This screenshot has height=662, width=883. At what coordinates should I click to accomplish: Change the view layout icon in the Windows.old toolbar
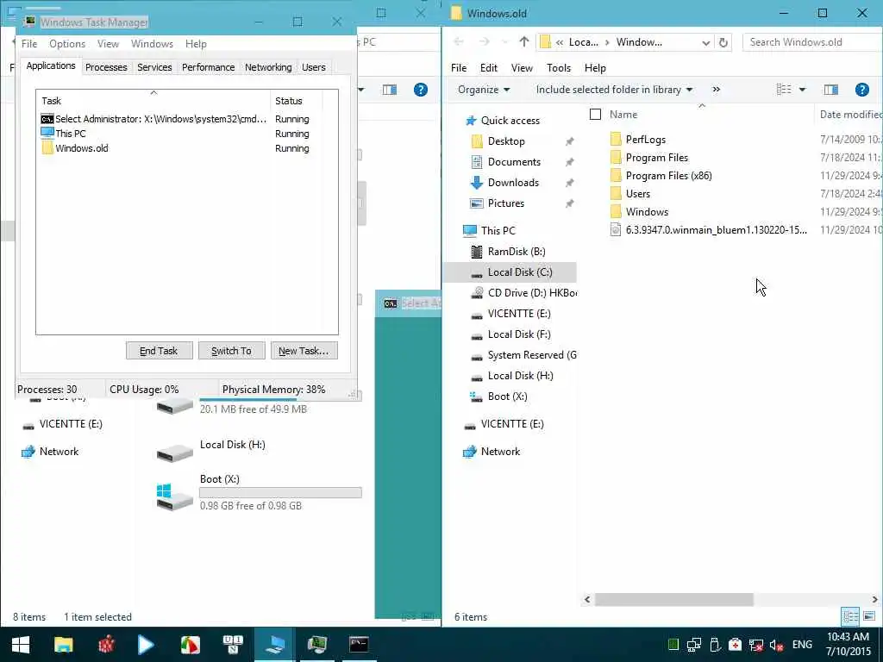[x=784, y=90]
